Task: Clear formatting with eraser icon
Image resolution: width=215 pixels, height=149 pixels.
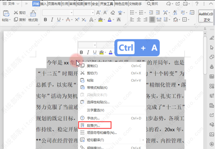Action: click(113, 13)
